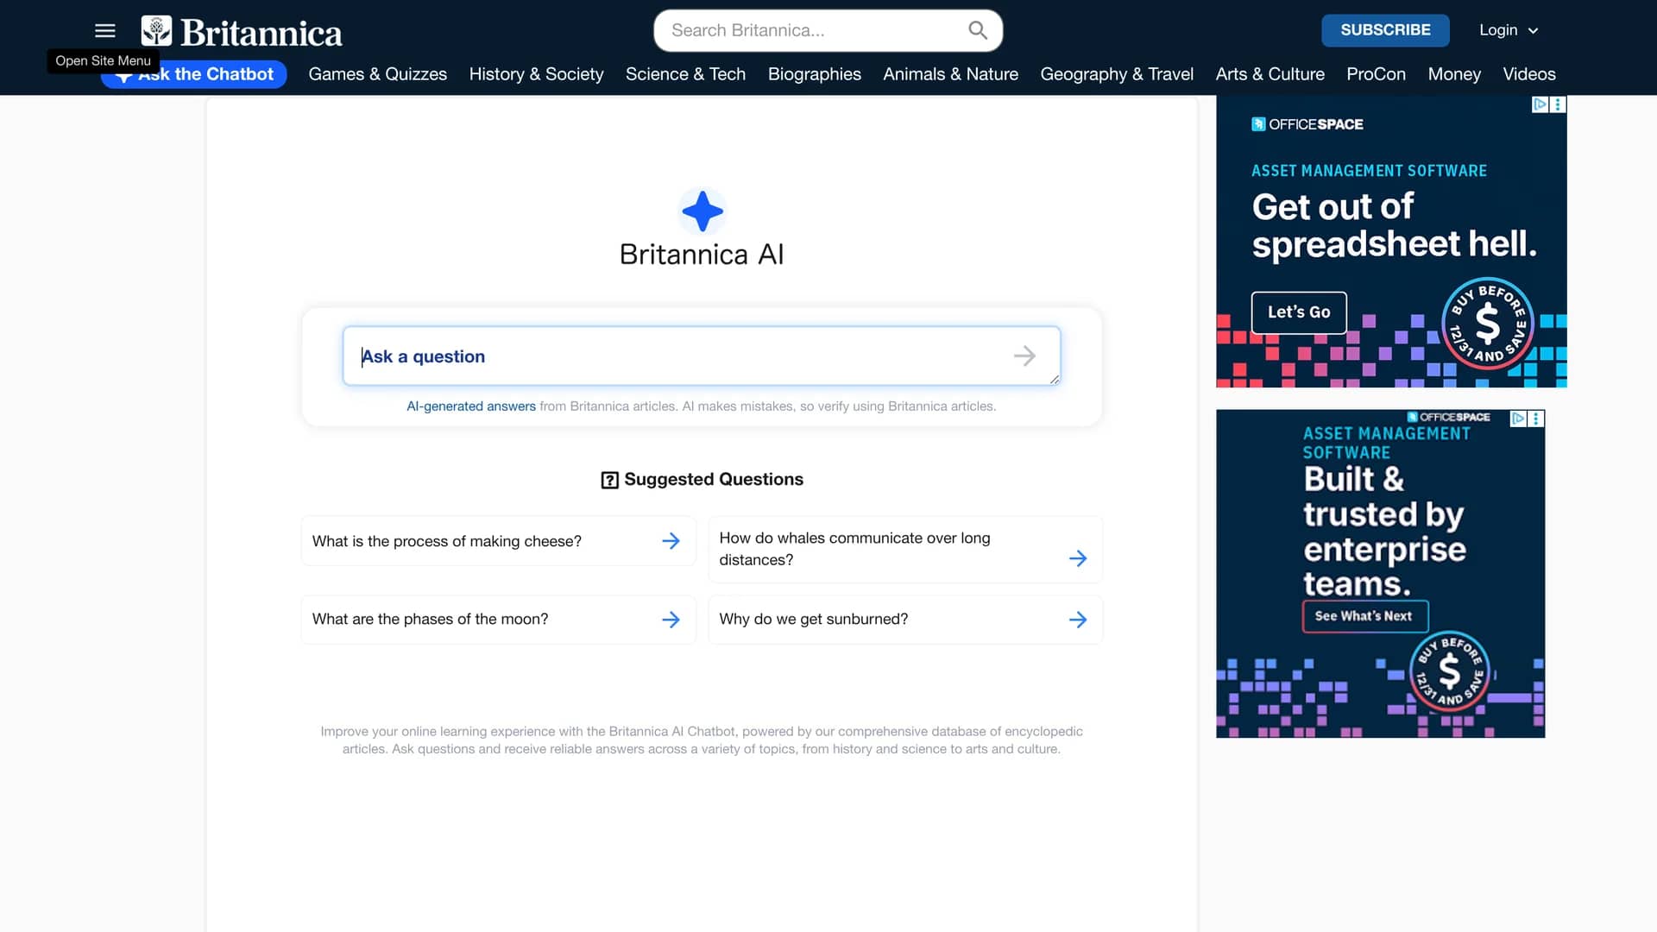
Task: Click the OfficeSpace logo in top ad
Action: (1307, 124)
